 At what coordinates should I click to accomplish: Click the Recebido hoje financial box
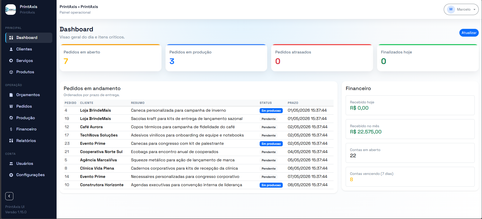point(410,105)
